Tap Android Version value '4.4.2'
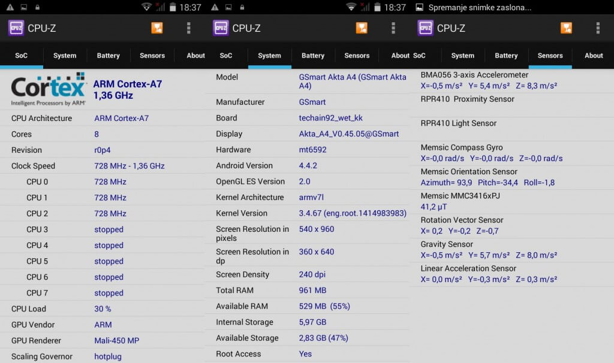Viewport: 614px width, 363px height. click(x=308, y=165)
